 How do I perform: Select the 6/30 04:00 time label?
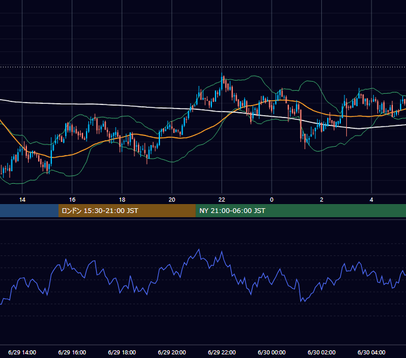[371, 352]
